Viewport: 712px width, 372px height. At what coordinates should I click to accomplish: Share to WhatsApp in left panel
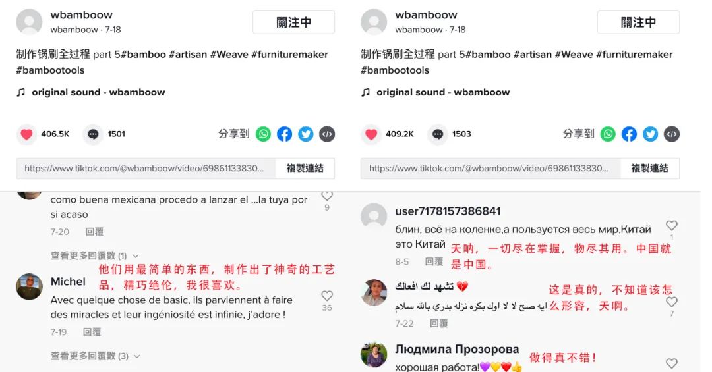click(263, 134)
